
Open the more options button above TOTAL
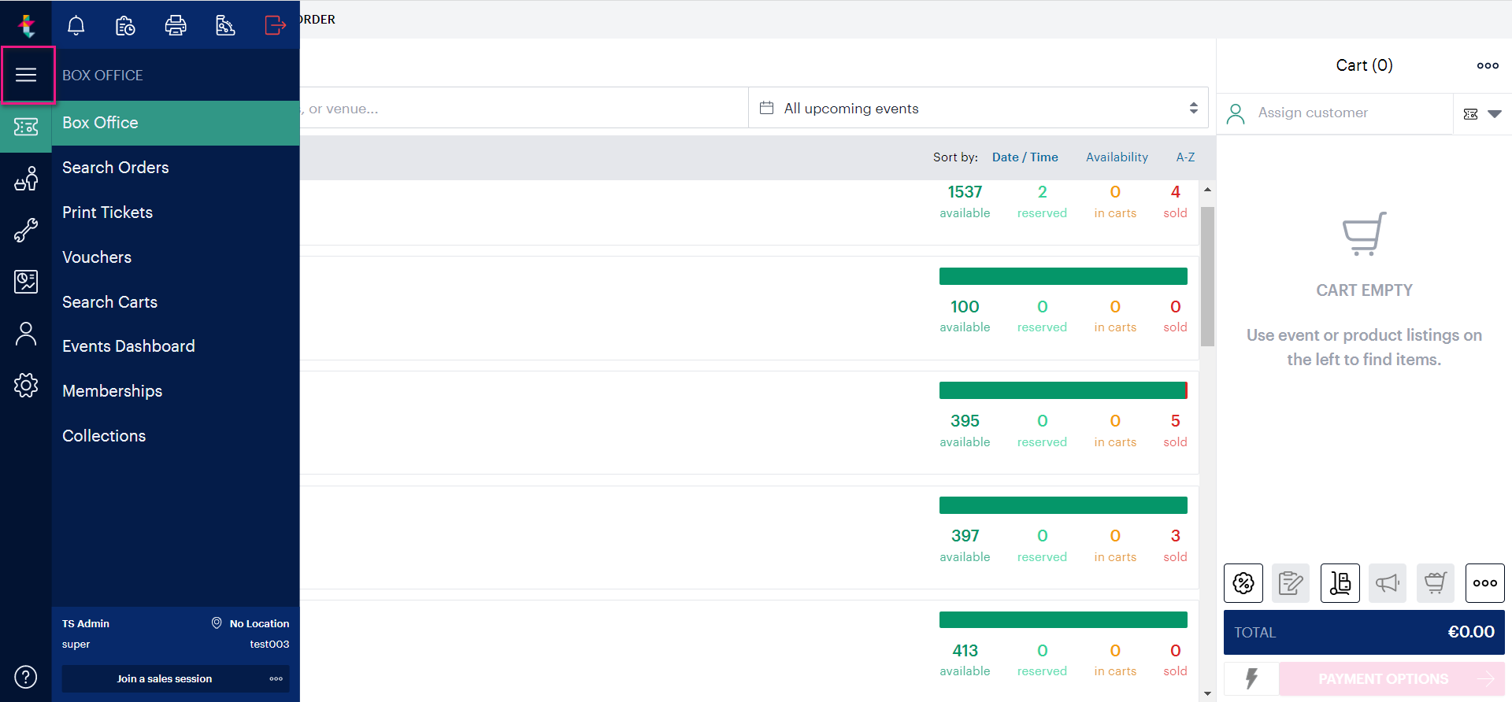[x=1485, y=583]
